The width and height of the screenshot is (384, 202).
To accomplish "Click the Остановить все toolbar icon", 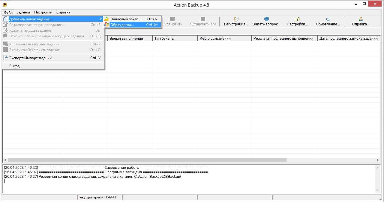I will point(203,19).
